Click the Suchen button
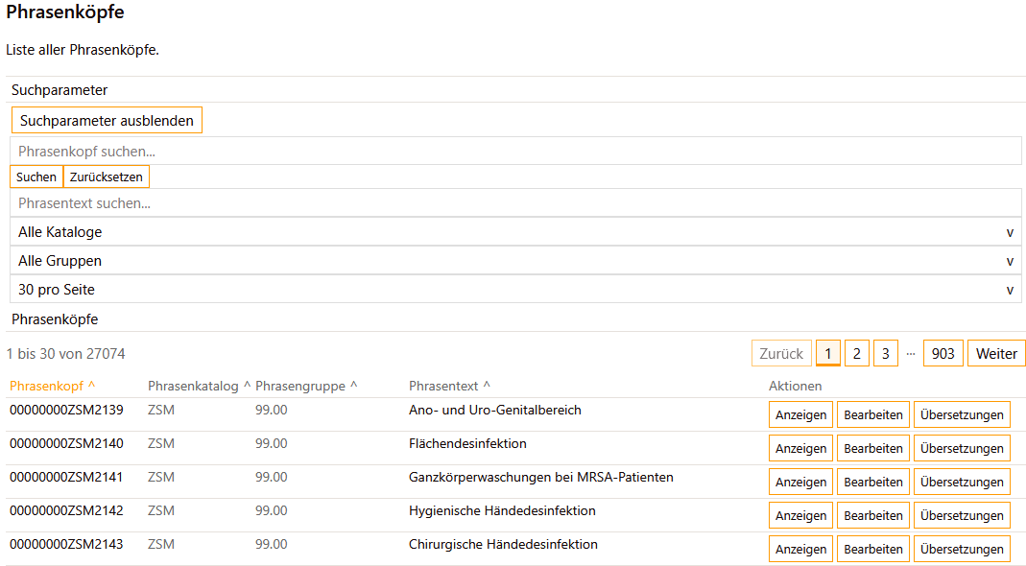 (36, 177)
